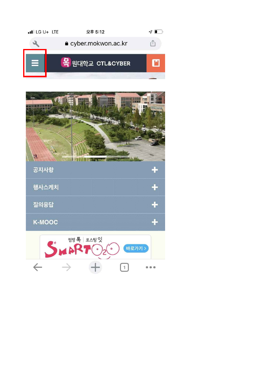
Task: Select the 공지사항 menu row
Action: coord(95,170)
